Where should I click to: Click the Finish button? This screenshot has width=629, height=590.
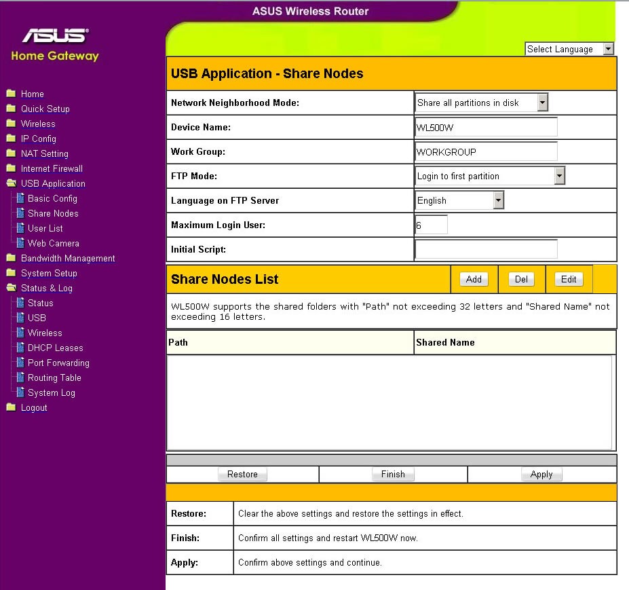(x=393, y=474)
